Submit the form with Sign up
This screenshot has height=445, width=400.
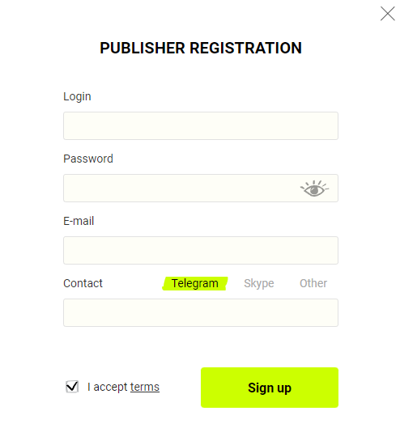point(270,388)
